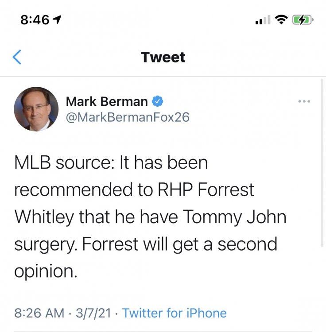326x332 pixels.
Task: Tap the blue verified badge
Action: (158, 101)
